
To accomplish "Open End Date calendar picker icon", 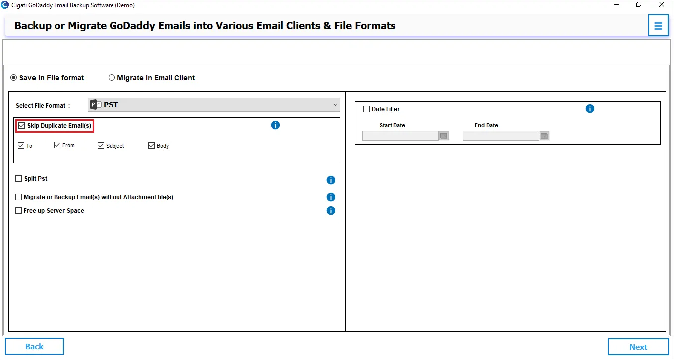I will [544, 136].
